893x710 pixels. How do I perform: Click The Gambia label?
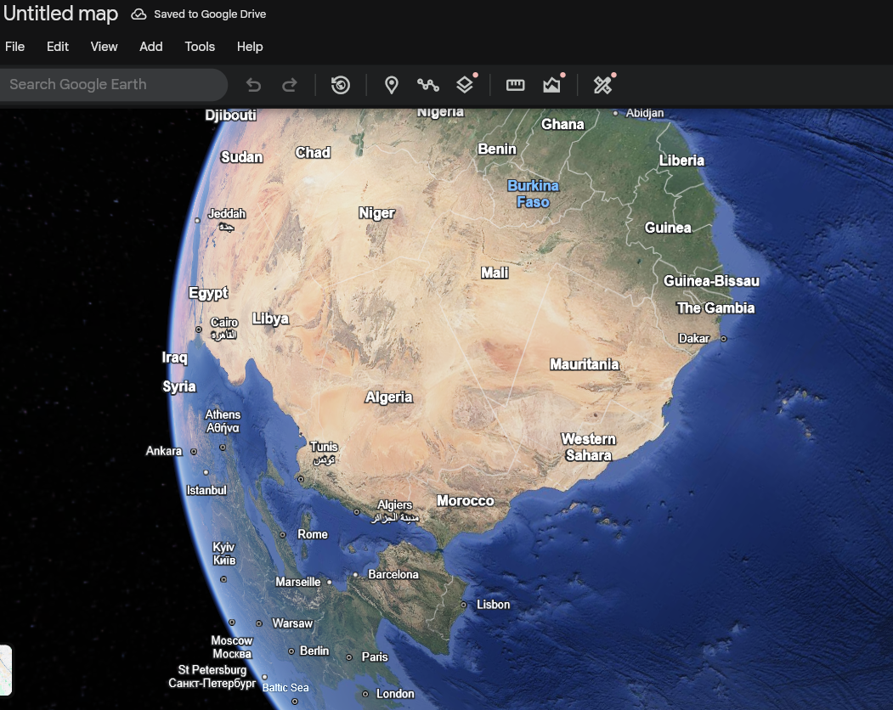click(715, 308)
